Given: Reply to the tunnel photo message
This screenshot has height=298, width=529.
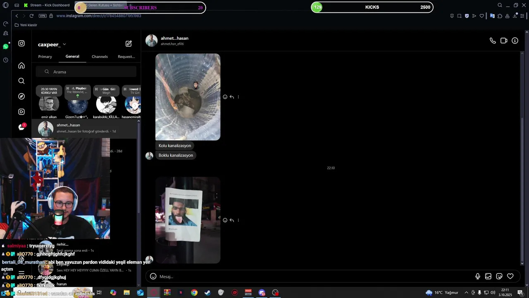Looking at the screenshot, I should click(x=231, y=97).
